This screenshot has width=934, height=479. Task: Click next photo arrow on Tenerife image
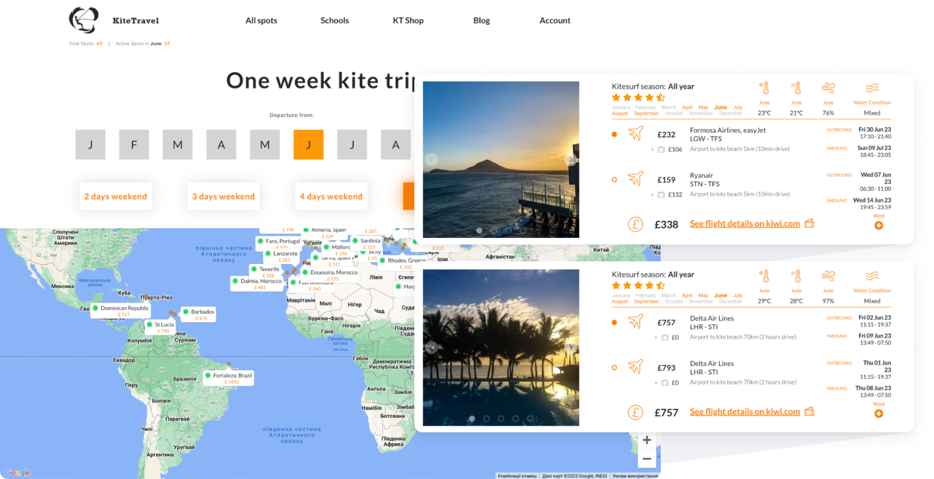point(570,160)
